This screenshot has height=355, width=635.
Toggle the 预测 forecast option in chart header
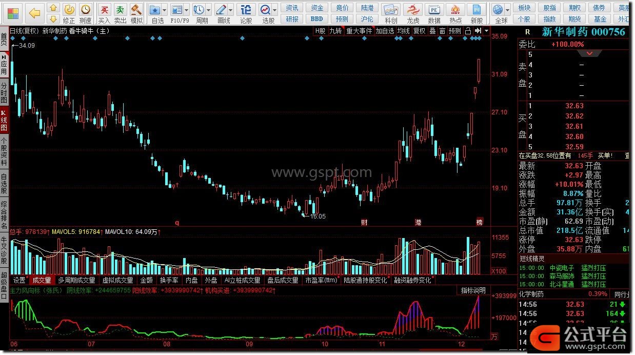[455, 31]
